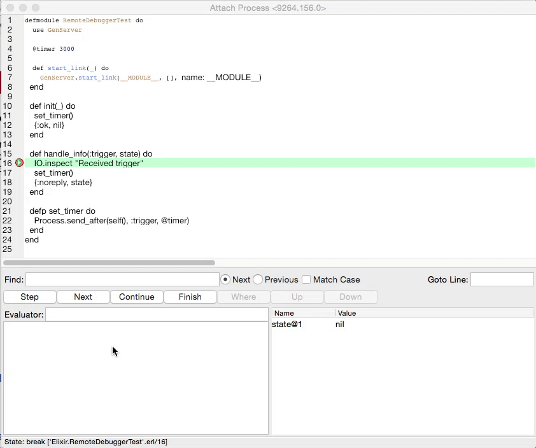Screen dimensions: 536x448
Task: Move down the stack with Down button
Action: 350,297
